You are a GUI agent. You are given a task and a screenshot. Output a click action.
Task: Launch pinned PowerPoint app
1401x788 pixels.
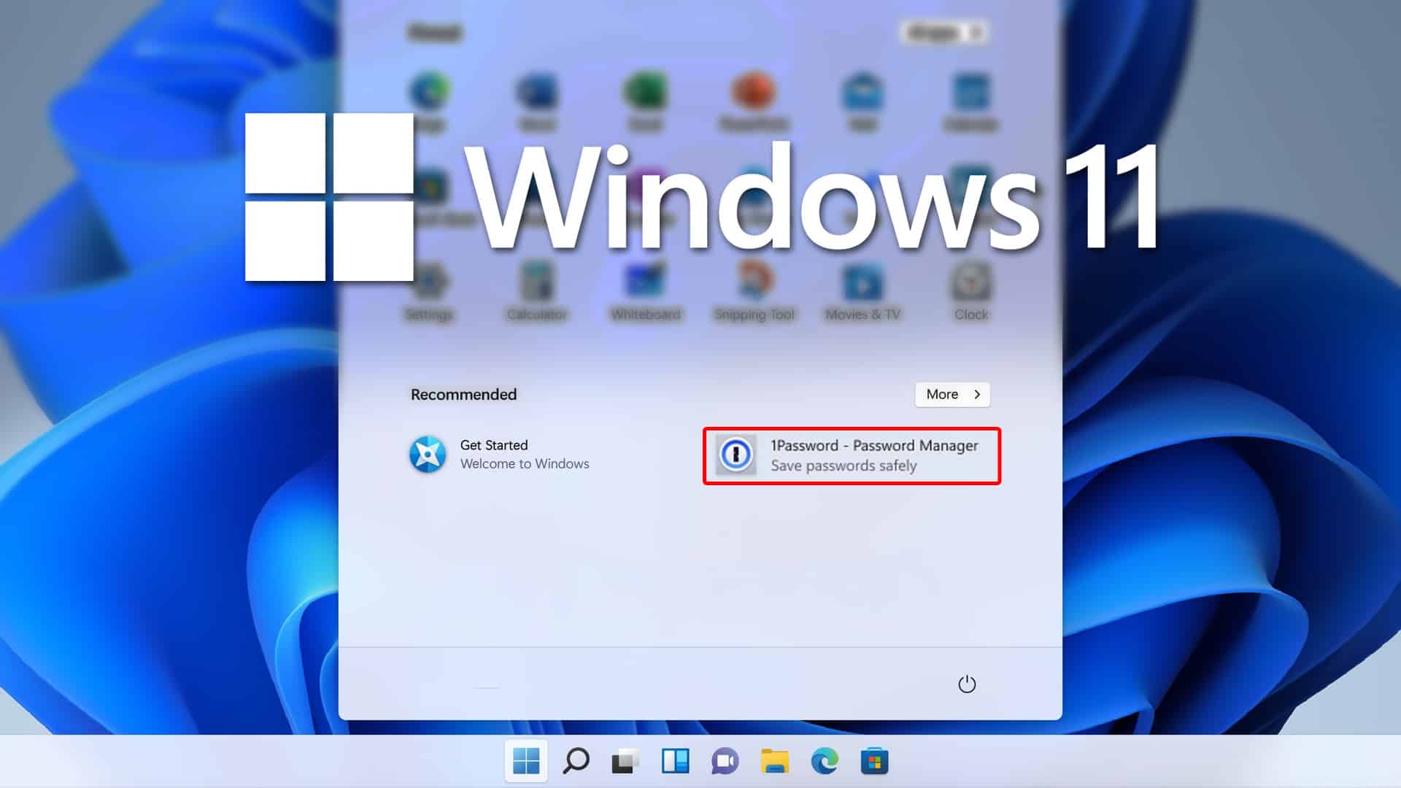point(754,102)
